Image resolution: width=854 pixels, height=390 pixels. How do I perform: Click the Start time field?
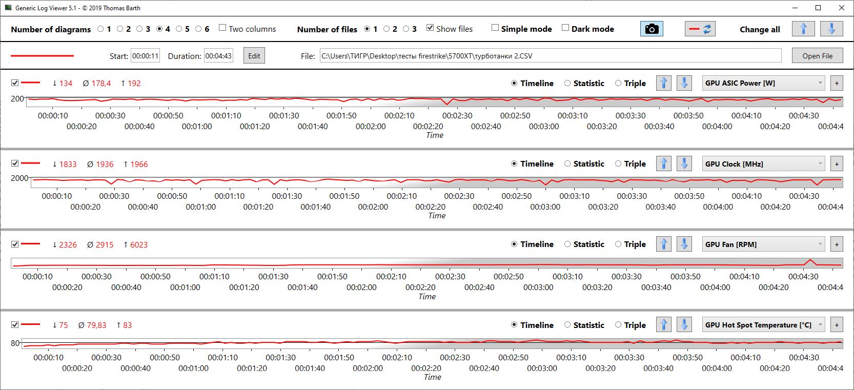[x=146, y=56]
